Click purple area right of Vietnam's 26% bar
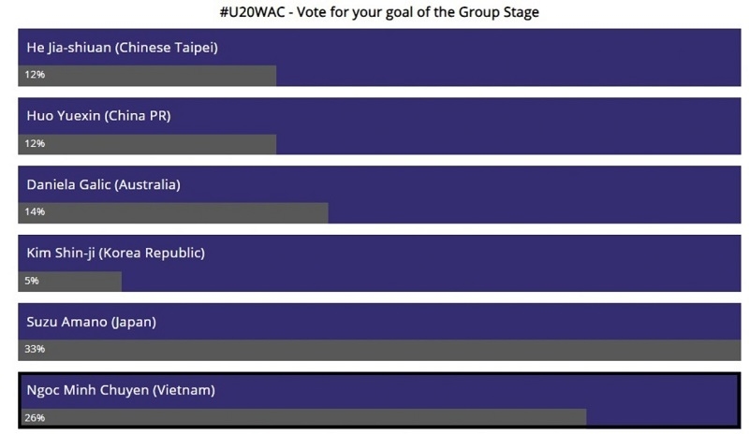Screen dimensions: 749x434 662,417
